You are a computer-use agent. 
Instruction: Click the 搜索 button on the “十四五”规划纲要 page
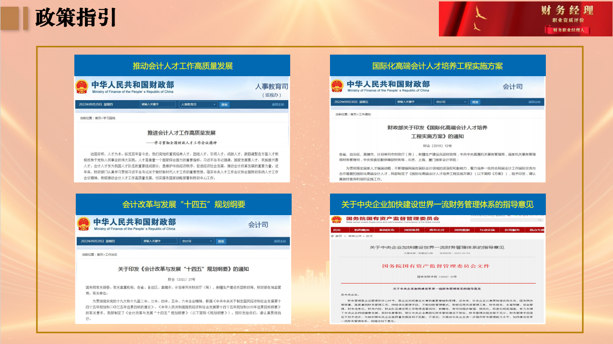pyautogui.click(x=221, y=241)
